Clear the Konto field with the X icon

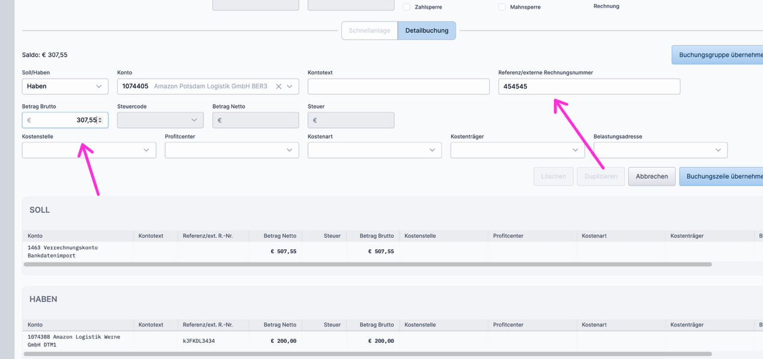279,86
